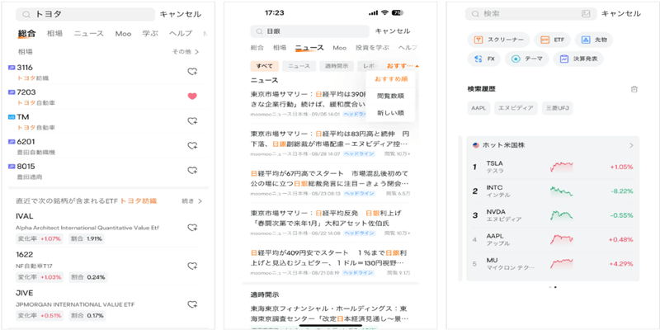This screenshot has height=330, width=660.
Task: Select すべて news filter chip
Action: 265,66
